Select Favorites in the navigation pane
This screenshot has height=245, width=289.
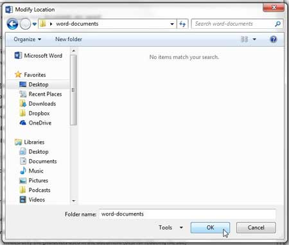click(x=35, y=75)
